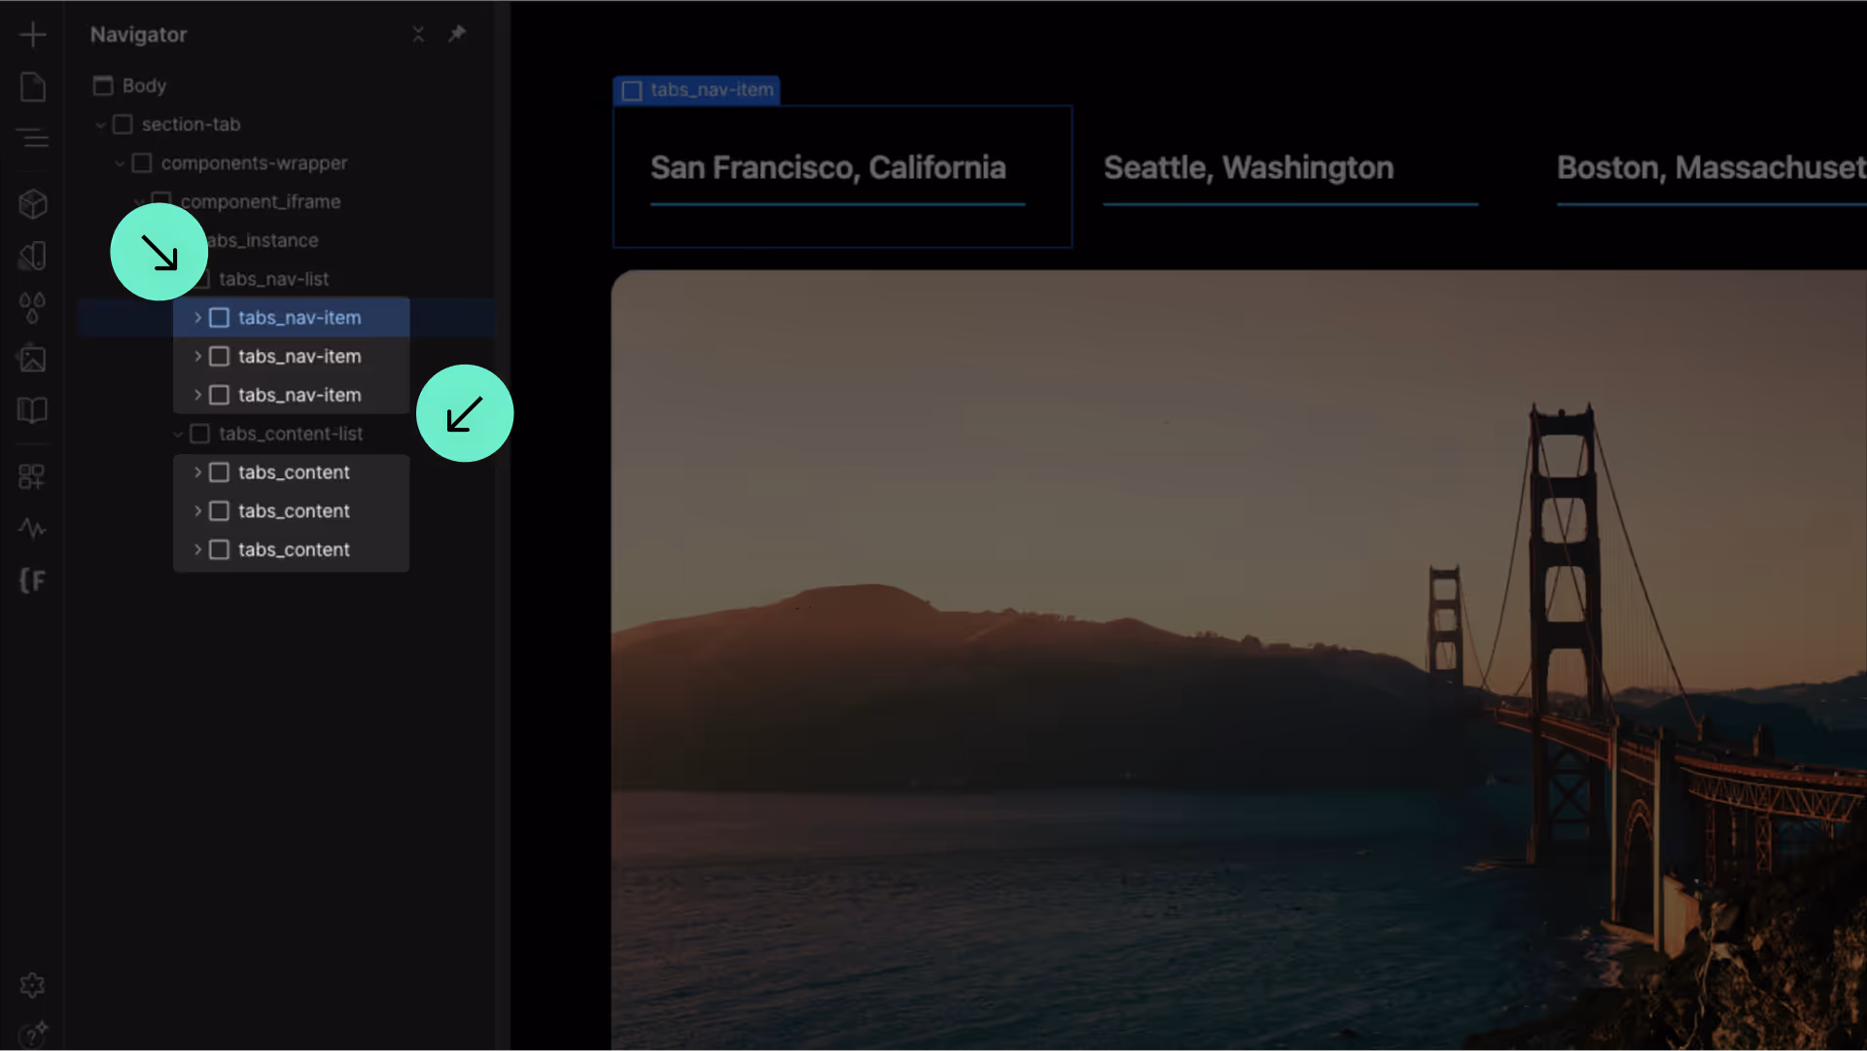This screenshot has width=1867, height=1051.
Task: Open the Pages panel icon
Action: (x=32, y=88)
